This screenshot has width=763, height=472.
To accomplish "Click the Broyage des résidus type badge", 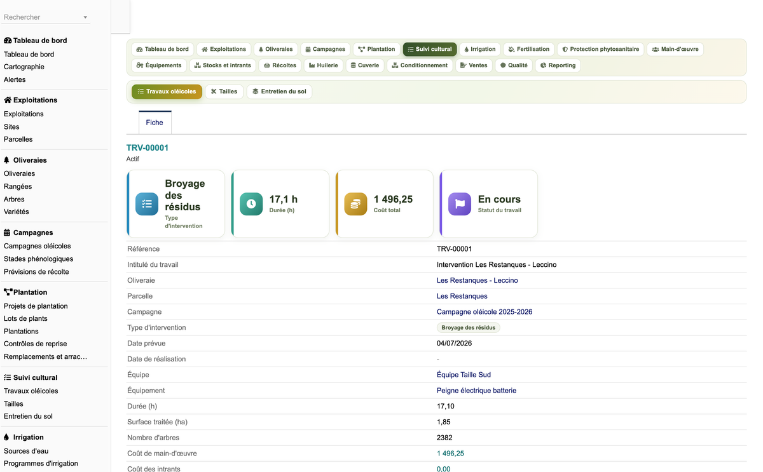I will pos(469,328).
